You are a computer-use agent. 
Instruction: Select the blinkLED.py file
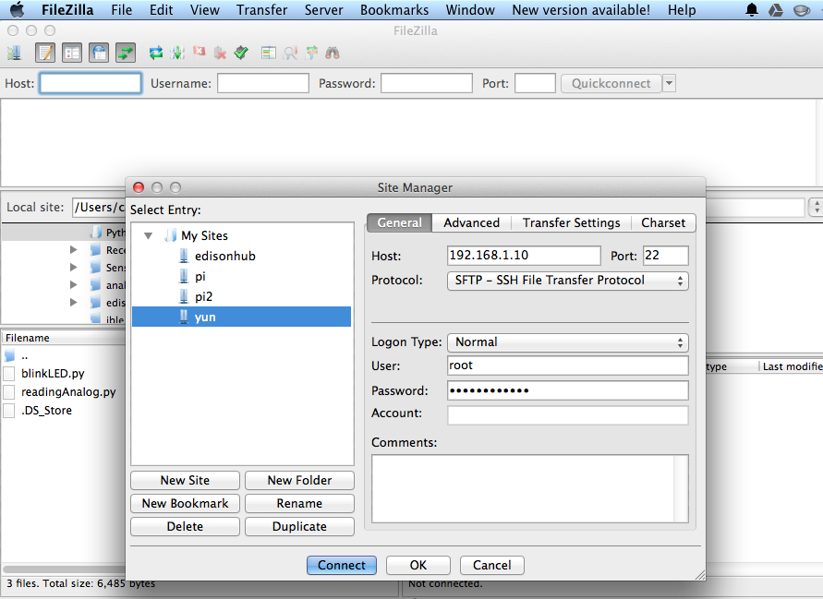(53, 374)
